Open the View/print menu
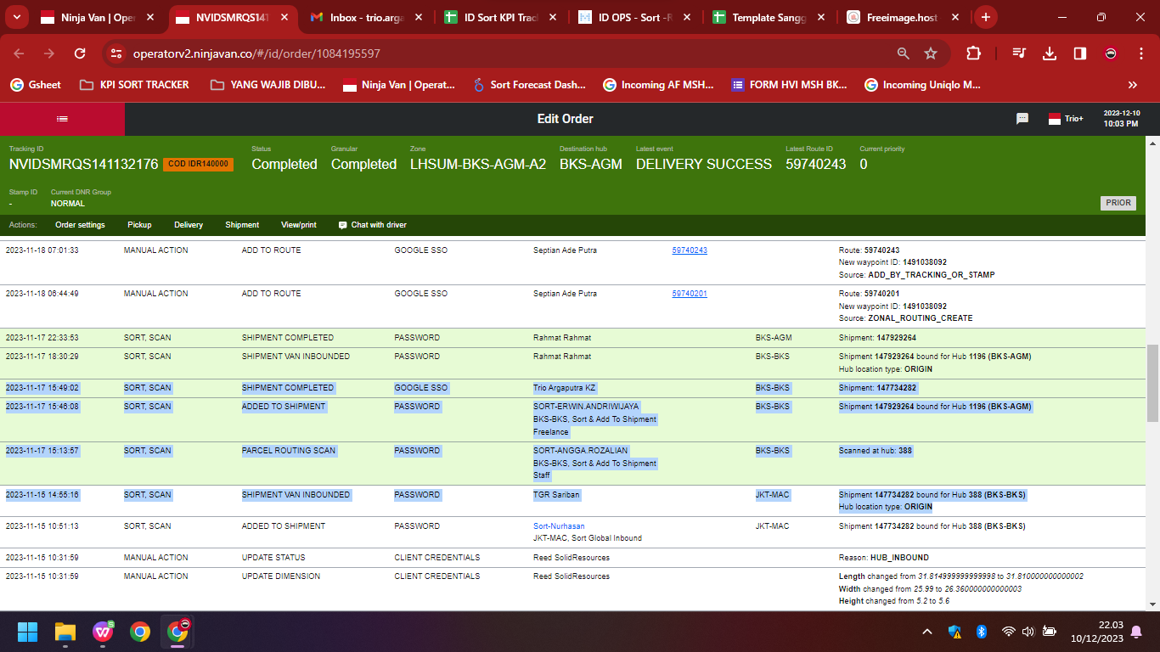Image resolution: width=1160 pixels, height=652 pixels. coord(299,225)
